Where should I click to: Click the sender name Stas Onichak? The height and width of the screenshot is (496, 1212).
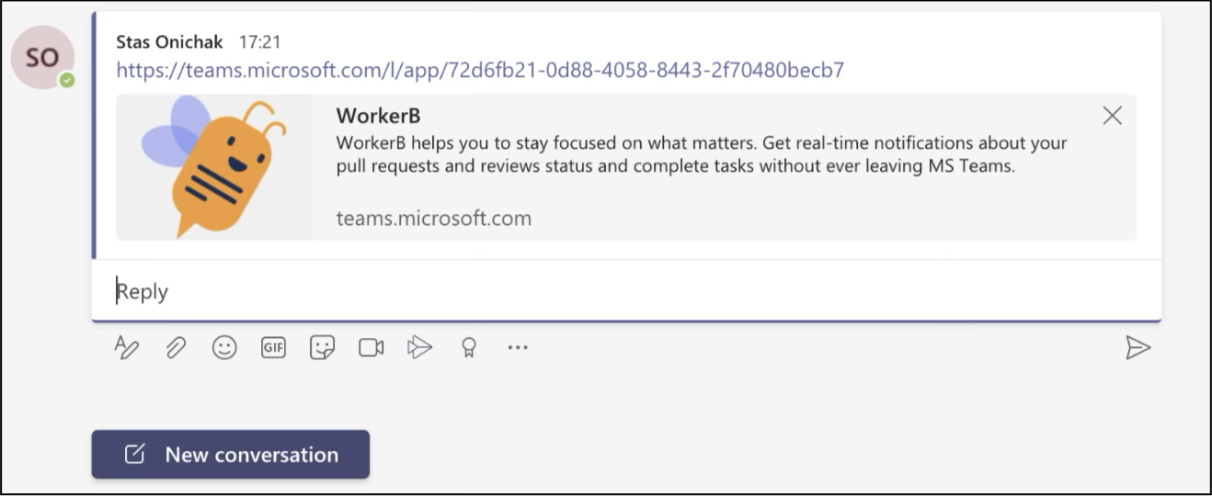point(169,42)
